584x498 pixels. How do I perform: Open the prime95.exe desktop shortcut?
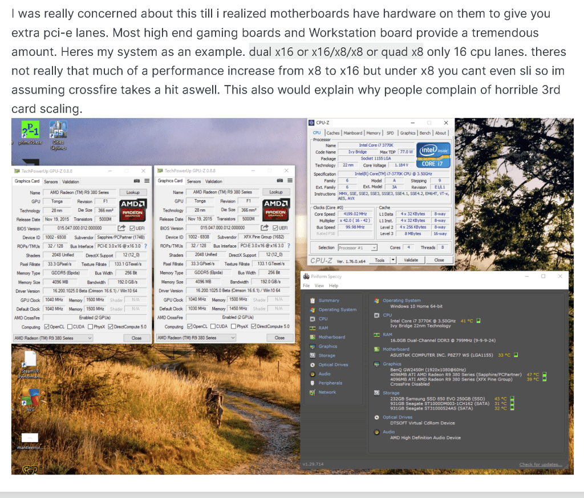30,132
